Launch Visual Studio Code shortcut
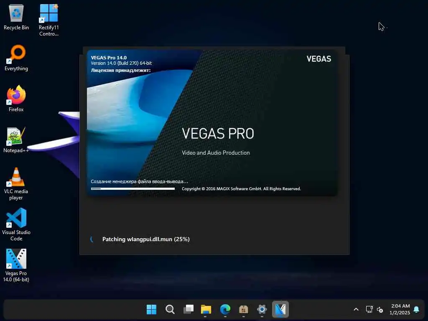The height and width of the screenshot is (321, 428). [x=16, y=224]
